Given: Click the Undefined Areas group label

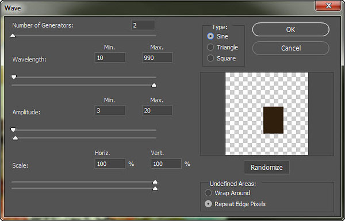Looking at the screenshot, I should pos(232,184).
